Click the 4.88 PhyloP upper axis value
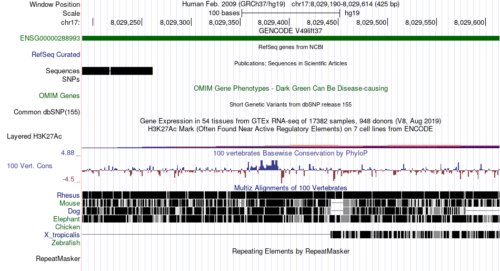 click(x=67, y=153)
